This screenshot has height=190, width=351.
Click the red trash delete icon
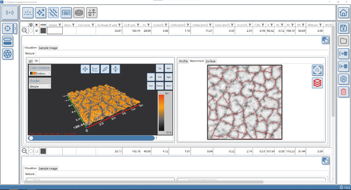point(343,92)
